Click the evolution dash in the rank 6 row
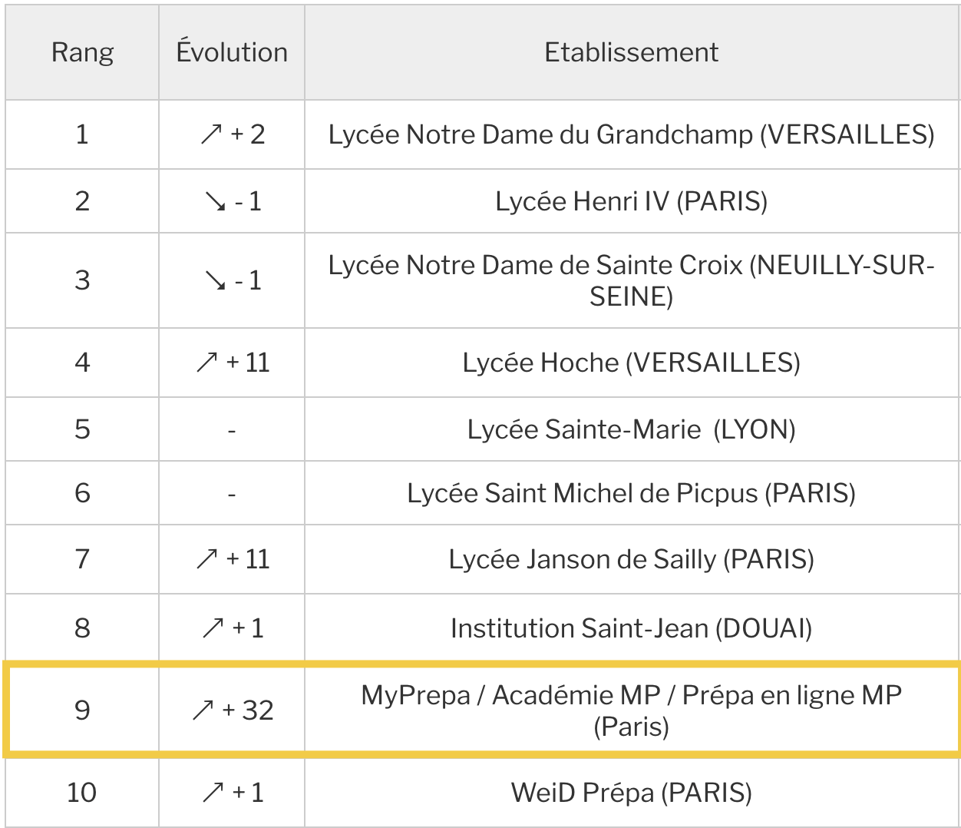Viewport: 961px width, 828px height. click(x=232, y=494)
